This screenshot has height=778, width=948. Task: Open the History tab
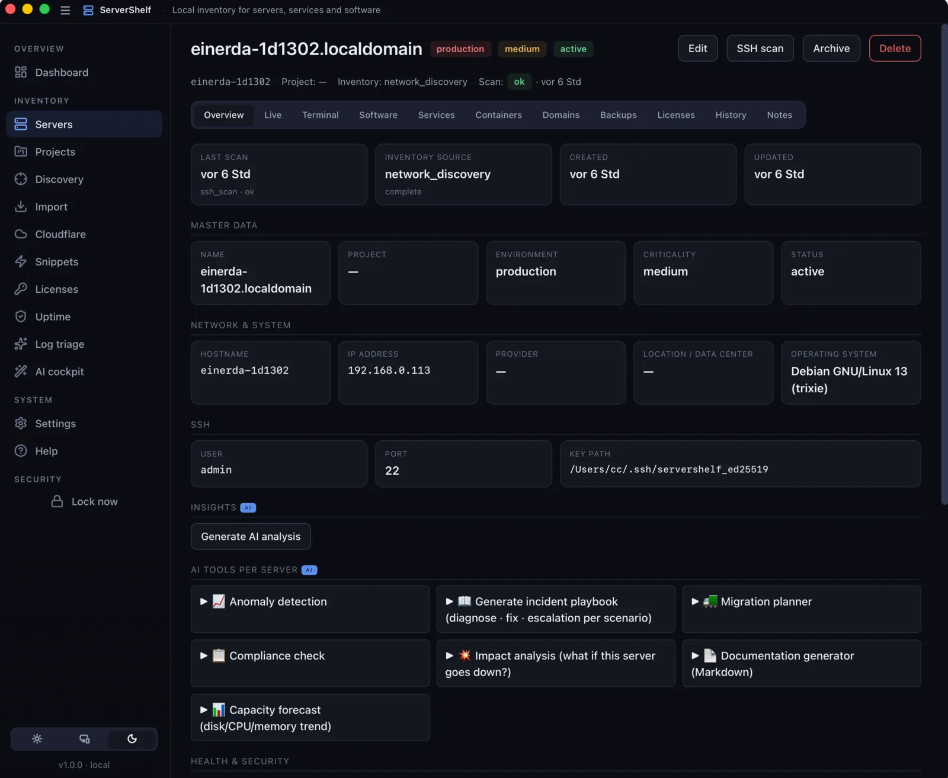click(x=731, y=115)
